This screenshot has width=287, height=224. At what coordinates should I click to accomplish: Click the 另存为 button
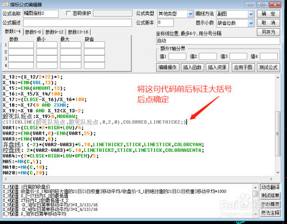[x=268, y=32]
